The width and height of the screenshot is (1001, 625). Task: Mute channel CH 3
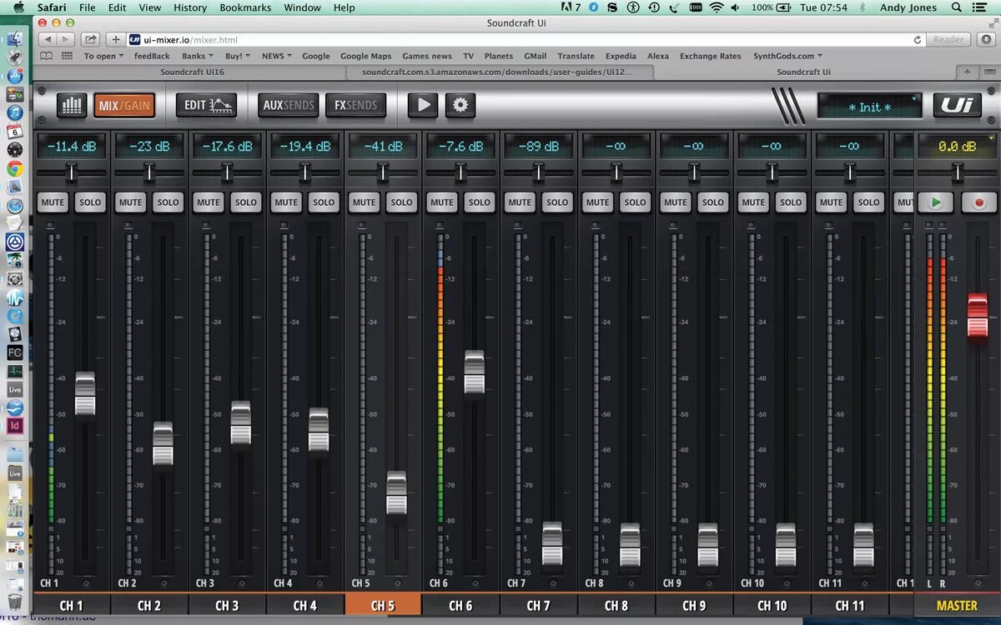[x=209, y=202]
